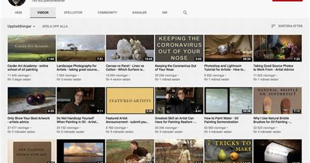
Task: Click title 'Featured Artist Announcement'
Action: (x=127, y=120)
